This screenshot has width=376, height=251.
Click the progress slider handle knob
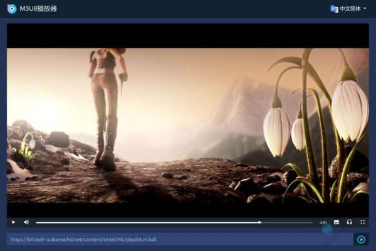pos(259,222)
